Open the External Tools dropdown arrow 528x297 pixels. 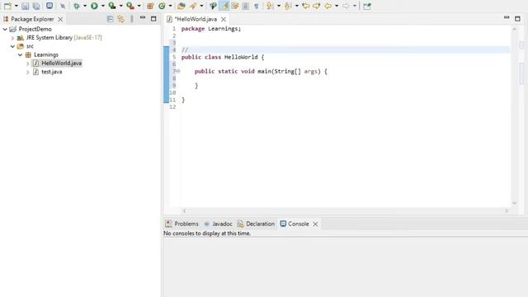click(139, 6)
